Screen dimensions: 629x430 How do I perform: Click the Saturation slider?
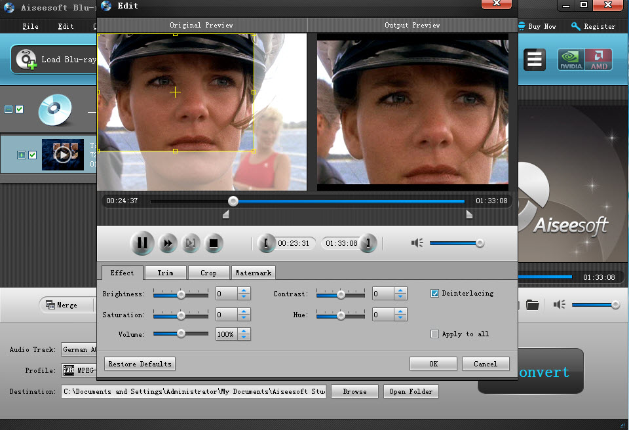click(181, 315)
